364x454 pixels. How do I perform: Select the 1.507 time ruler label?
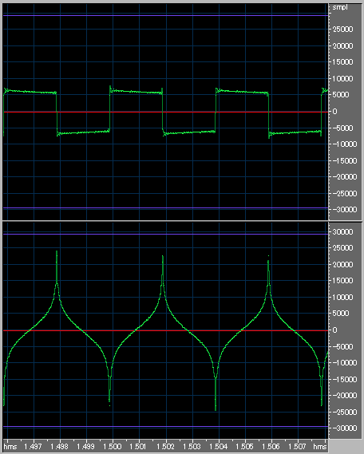point(297,446)
